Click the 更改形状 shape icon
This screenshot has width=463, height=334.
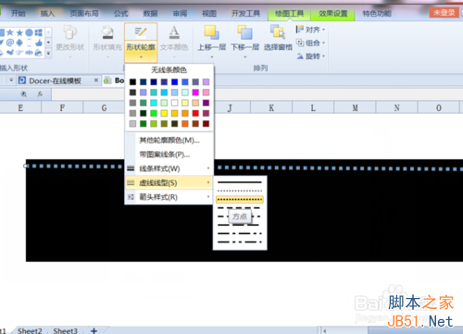pyautogui.click(x=70, y=32)
